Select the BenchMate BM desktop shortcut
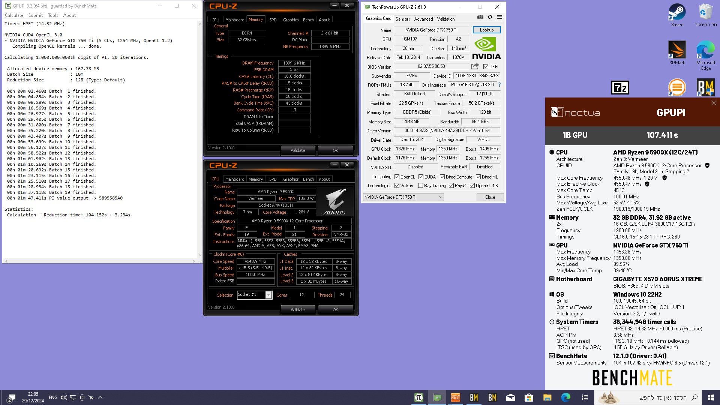Image resolution: width=720 pixels, height=405 pixels. tap(705, 87)
